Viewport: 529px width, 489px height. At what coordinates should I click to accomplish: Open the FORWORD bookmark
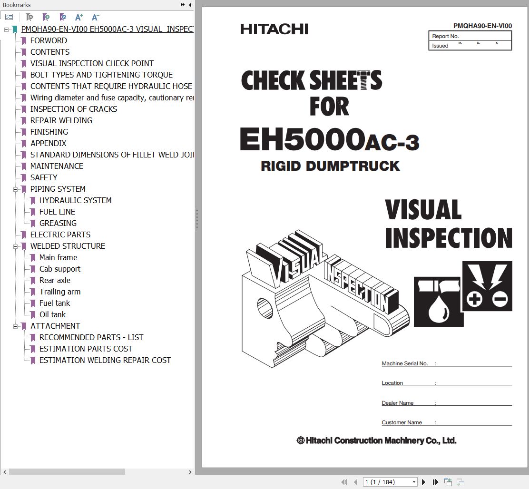point(49,40)
